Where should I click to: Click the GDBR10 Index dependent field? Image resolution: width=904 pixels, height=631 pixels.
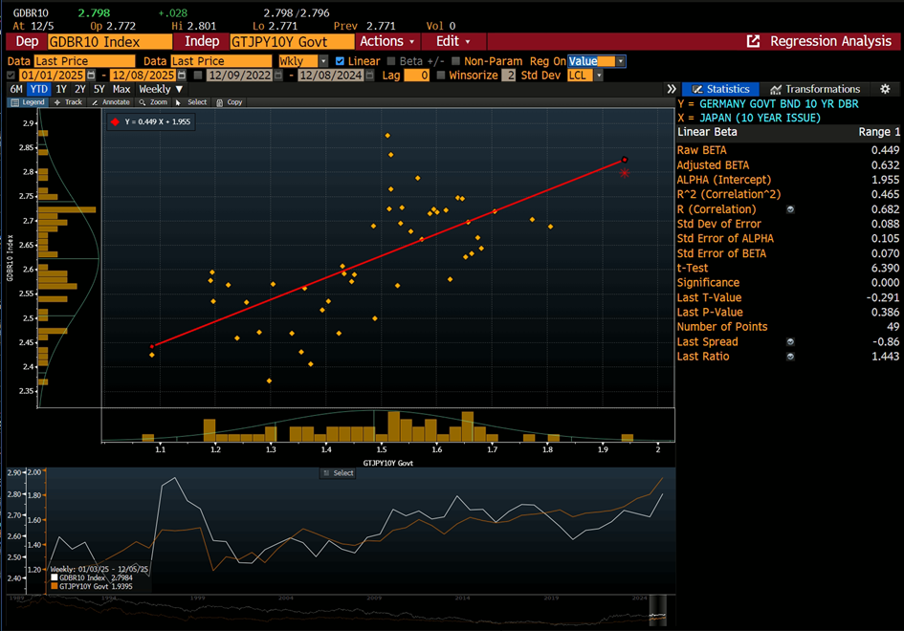point(108,42)
